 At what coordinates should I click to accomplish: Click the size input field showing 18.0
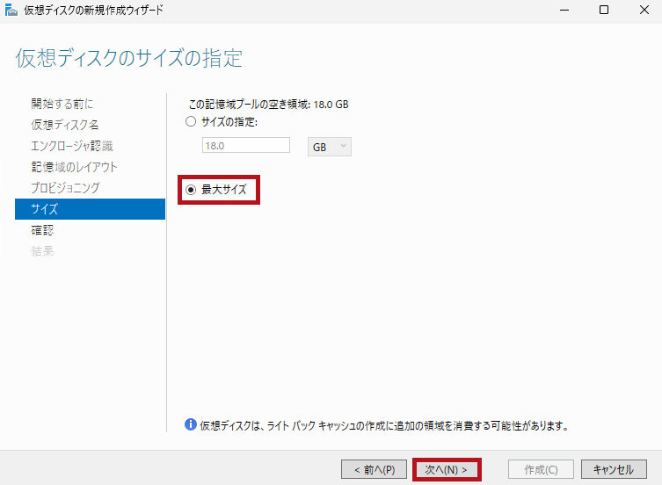point(245,146)
